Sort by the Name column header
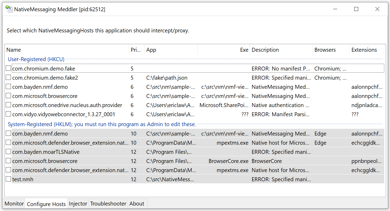This screenshot has height=211, width=390. coord(67,50)
